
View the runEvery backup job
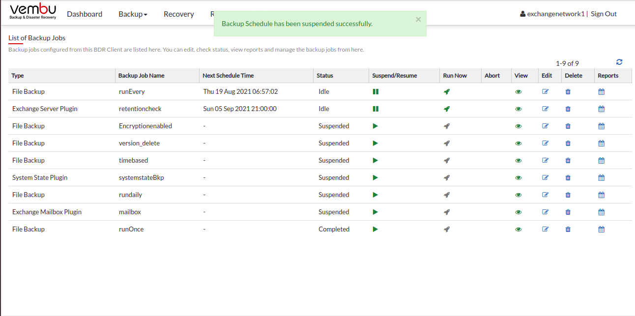tap(519, 92)
